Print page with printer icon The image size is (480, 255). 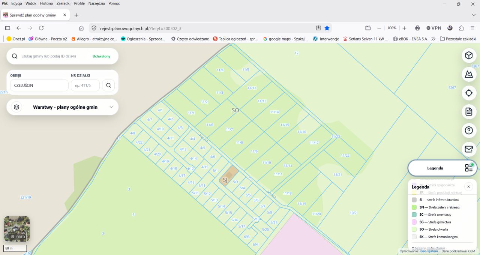point(417,28)
